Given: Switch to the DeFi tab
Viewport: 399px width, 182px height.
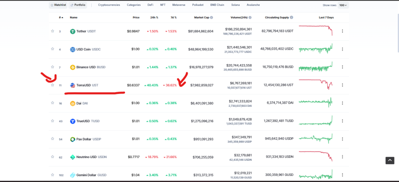Looking at the screenshot, I should [x=150, y=5].
